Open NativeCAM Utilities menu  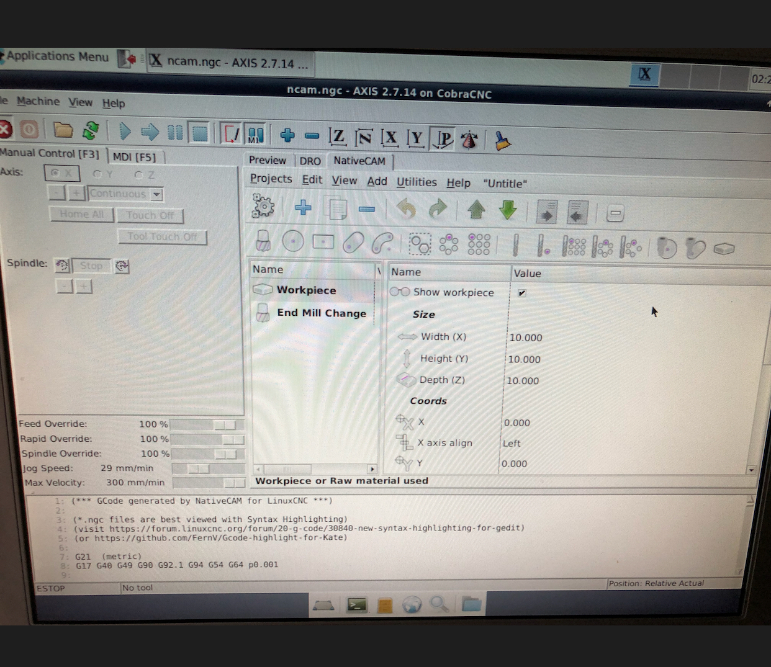(417, 182)
